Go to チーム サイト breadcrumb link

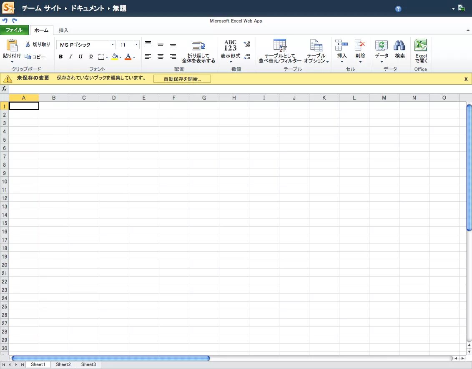[41, 8]
